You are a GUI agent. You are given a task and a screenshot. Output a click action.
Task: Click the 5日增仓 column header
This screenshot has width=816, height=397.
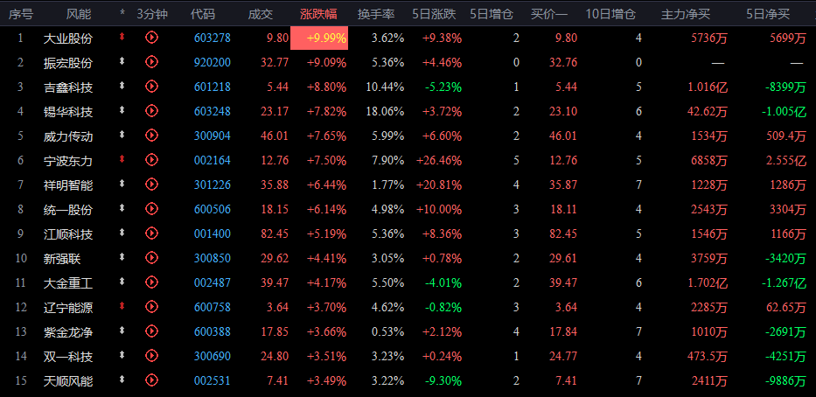click(x=492, y=14)
